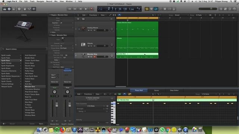Start recording with the Record button
The height and width of the screenshot is (134, 239).
91,9
